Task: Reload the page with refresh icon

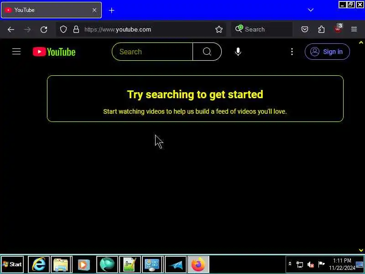Action: pos(44,29)
